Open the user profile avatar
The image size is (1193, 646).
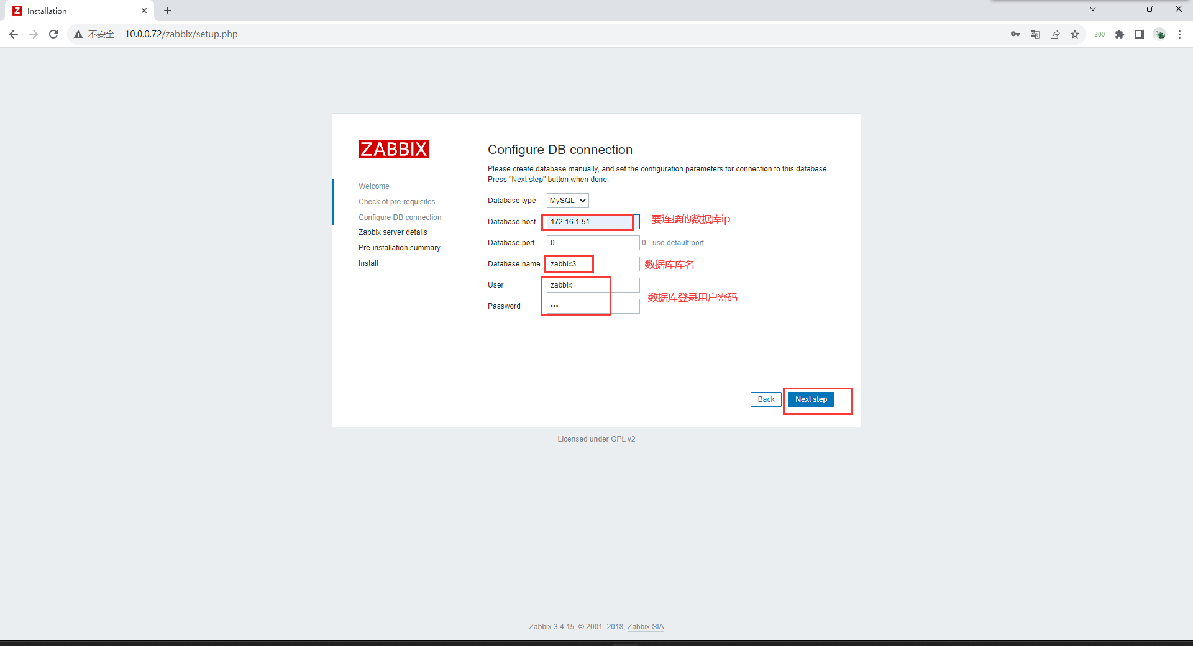(1160, 34)
